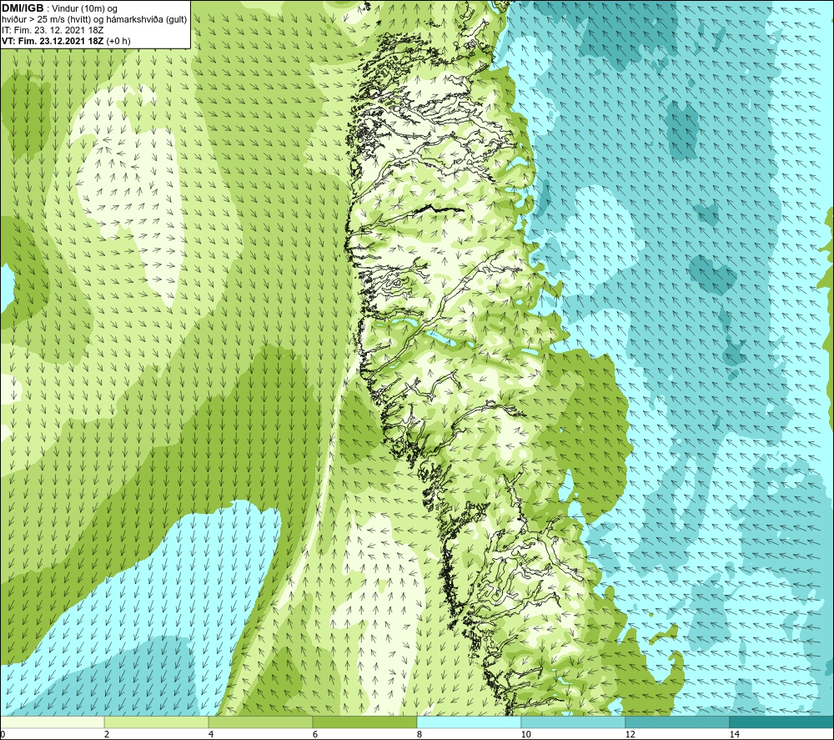Select the 10–12 m/s cyan swatch

tap(574, 722)
